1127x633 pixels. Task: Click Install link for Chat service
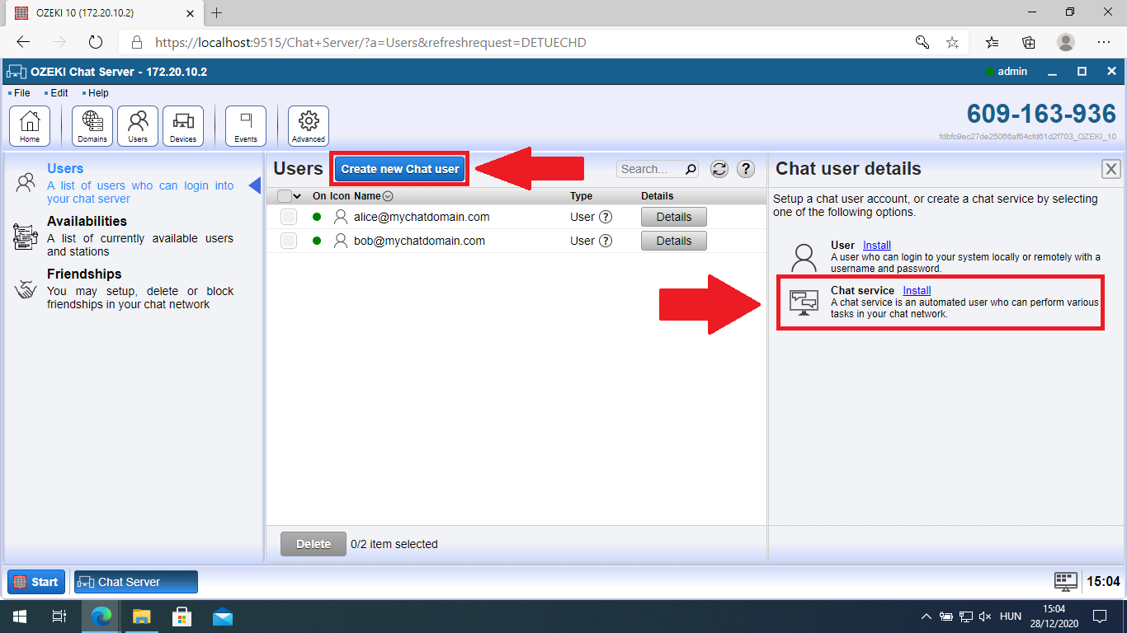pyautogui.click(x=917, y=290)
